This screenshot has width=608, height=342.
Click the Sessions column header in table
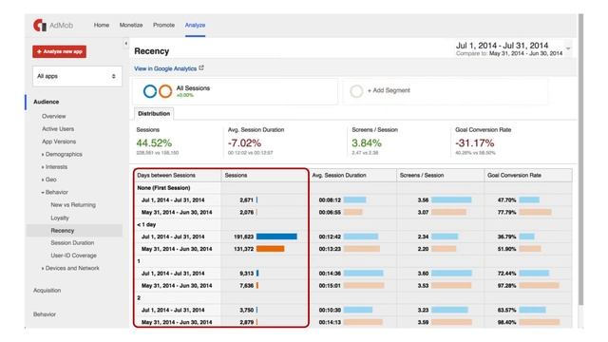[x=236, y=175]
